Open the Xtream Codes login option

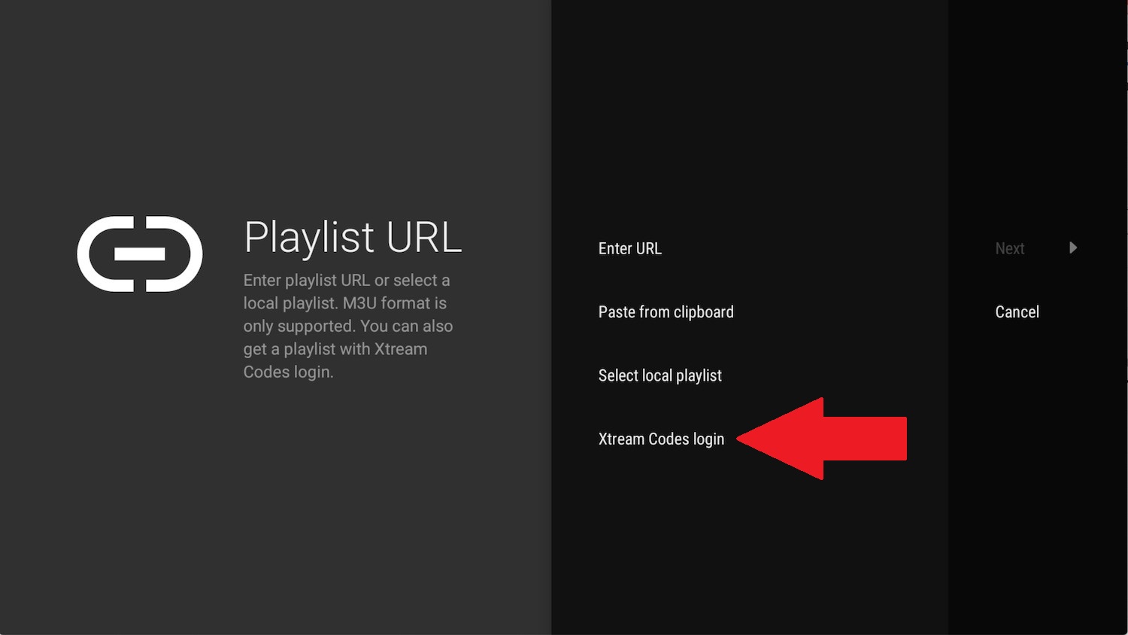click(x=661, y=439)
